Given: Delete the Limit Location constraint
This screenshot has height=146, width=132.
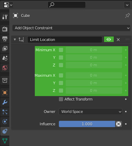Looking at the screenshot, I should pos(118,40).
